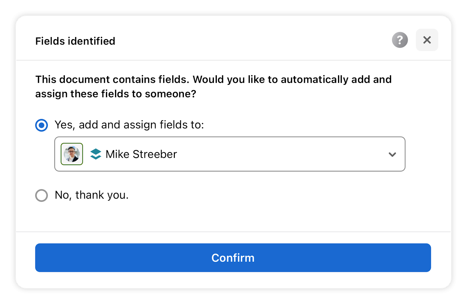467x304 pixels.
Task: Click the profile picture thumbnail in the assignee field
Action: [72, 154]
